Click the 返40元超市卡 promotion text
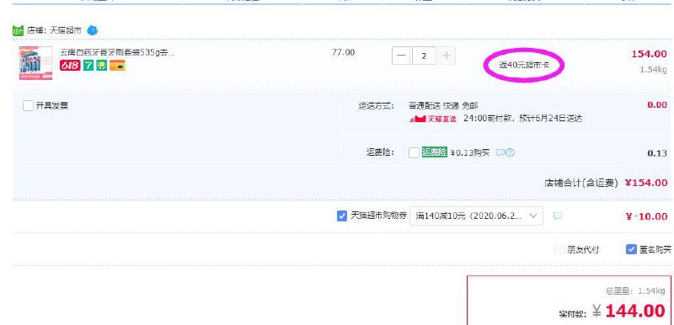Viewport: 674px width, 325px height. coord(523,66)
